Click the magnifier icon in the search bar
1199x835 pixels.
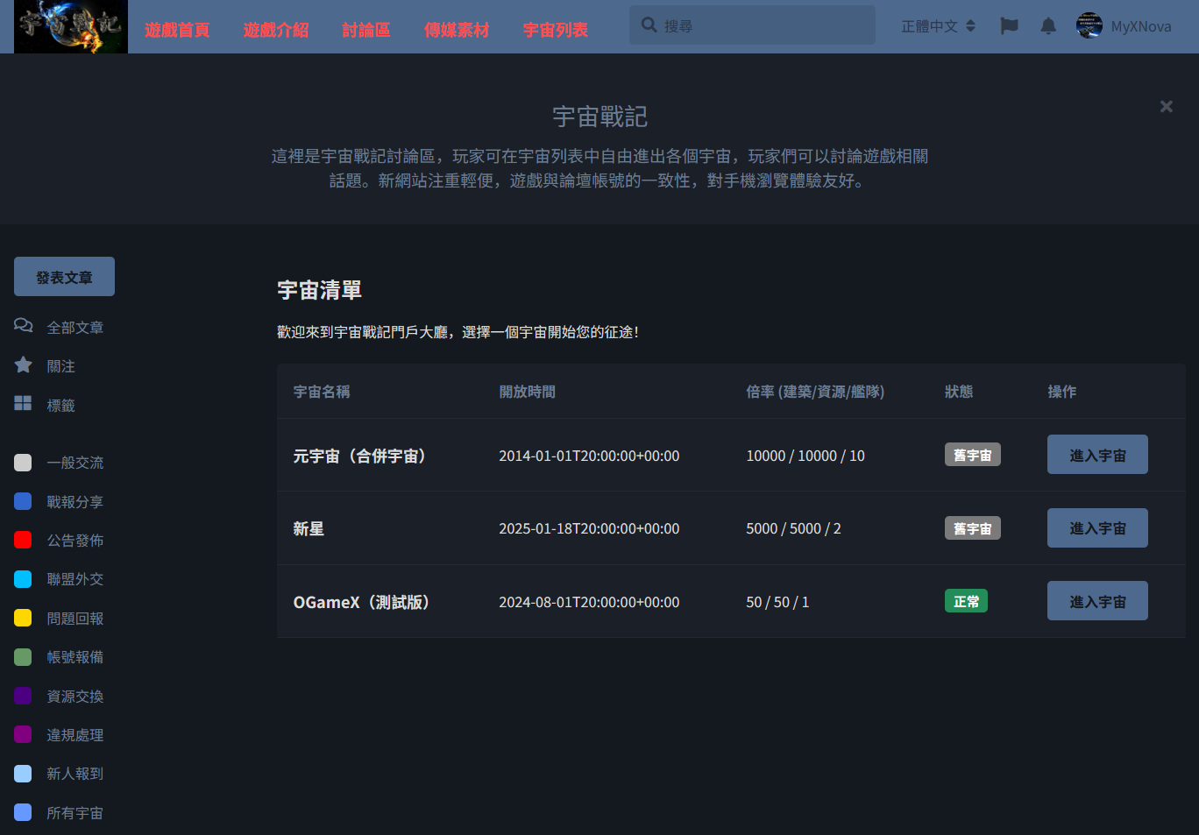click(x=649, y=25)
